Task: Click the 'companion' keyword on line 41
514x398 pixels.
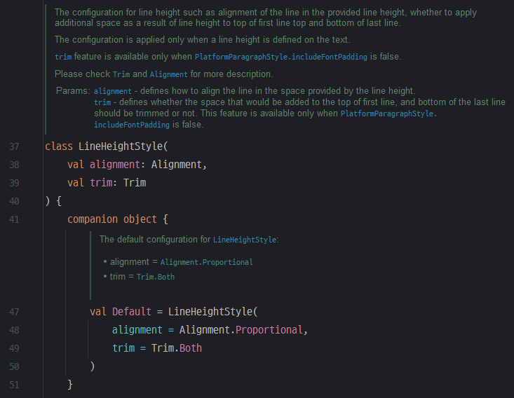Action: coord(93,219)
